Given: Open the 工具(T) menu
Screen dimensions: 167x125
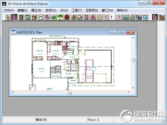Looking at the screenshot, I should click(x=77, y=10).
